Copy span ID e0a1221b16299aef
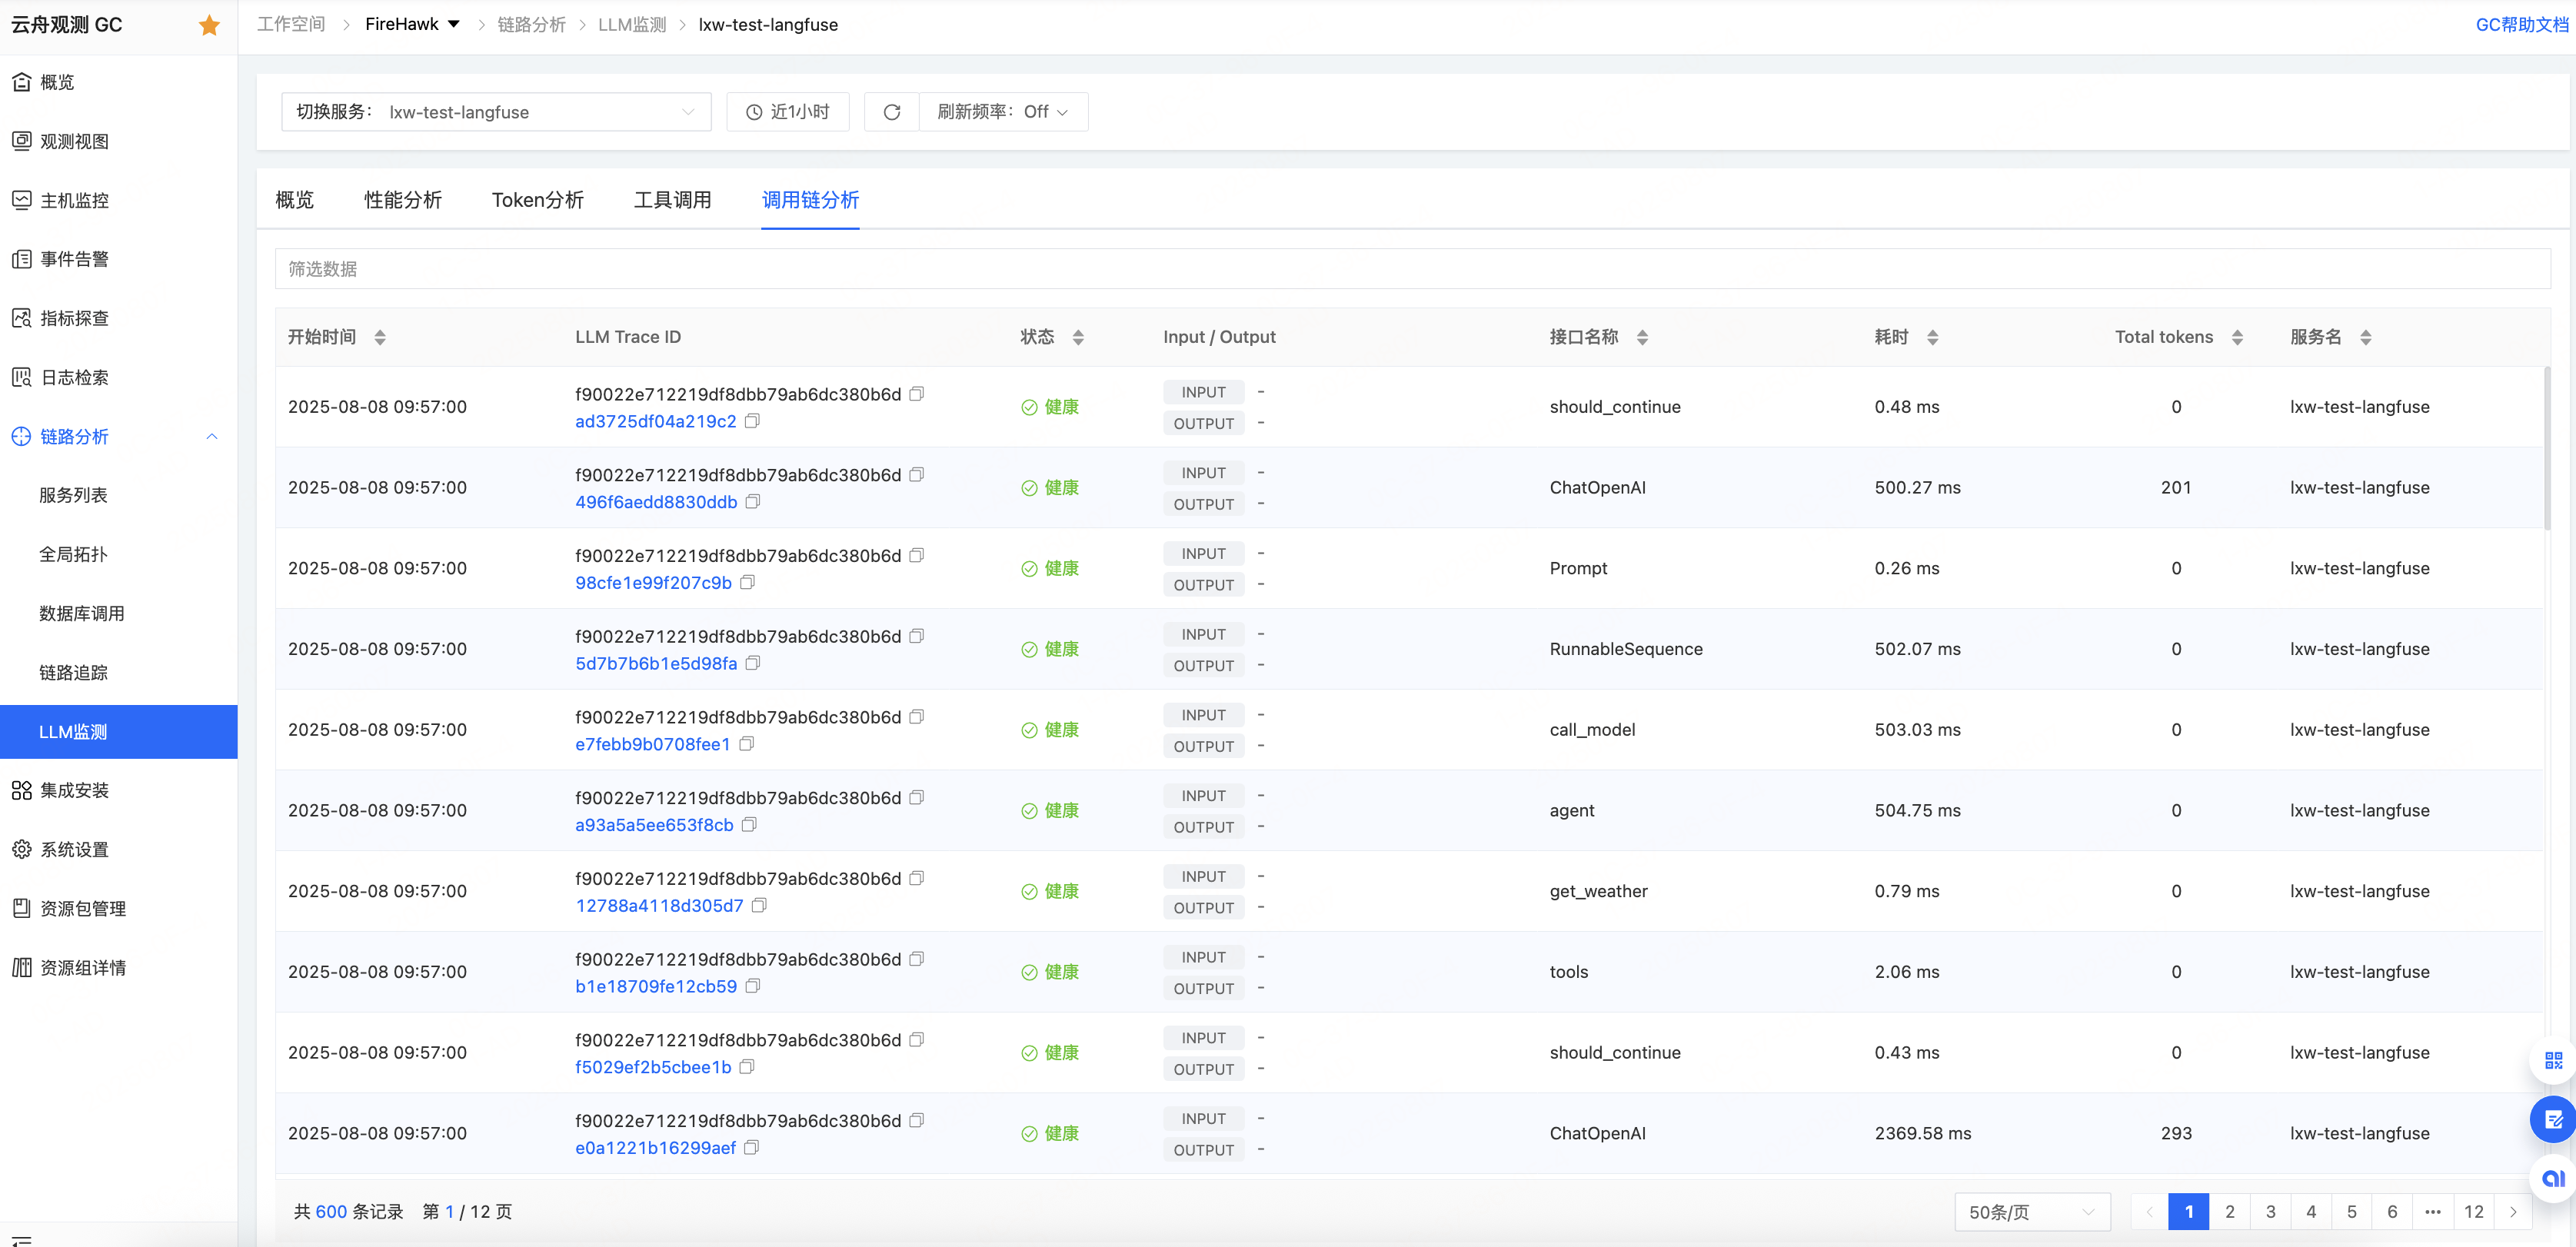The height and width of the screenshot is (1247, 2576). coord(752,1148)
